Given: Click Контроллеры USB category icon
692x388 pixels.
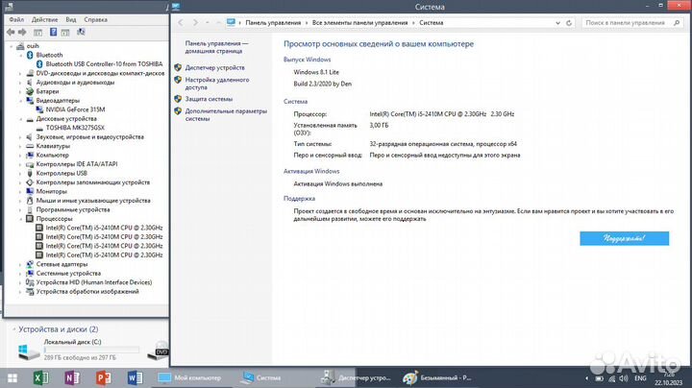Looking at the screenshot, I should pyautogui.click(x=30, y=174).
